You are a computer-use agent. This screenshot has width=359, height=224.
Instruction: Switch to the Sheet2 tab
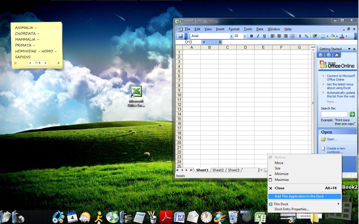point(218,170)
